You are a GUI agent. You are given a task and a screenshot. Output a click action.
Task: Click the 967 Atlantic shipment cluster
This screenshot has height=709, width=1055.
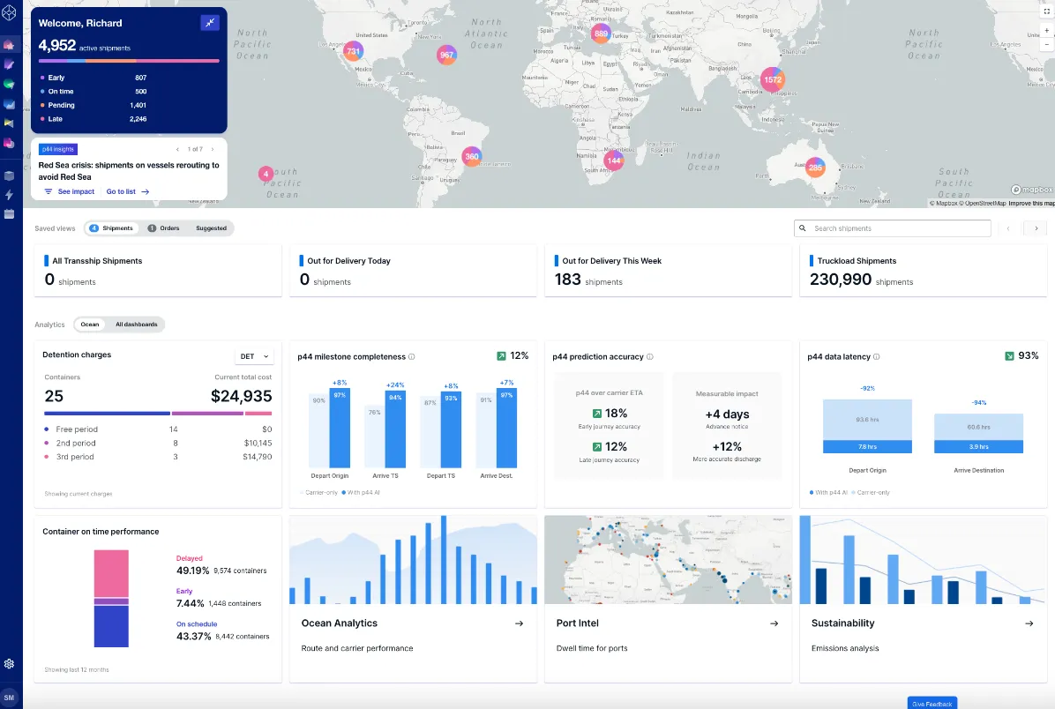pyautogui.click(x=446, y=56)
